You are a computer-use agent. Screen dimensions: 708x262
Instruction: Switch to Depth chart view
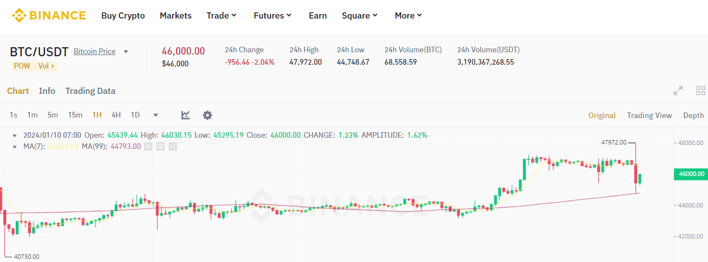point(693,115)
